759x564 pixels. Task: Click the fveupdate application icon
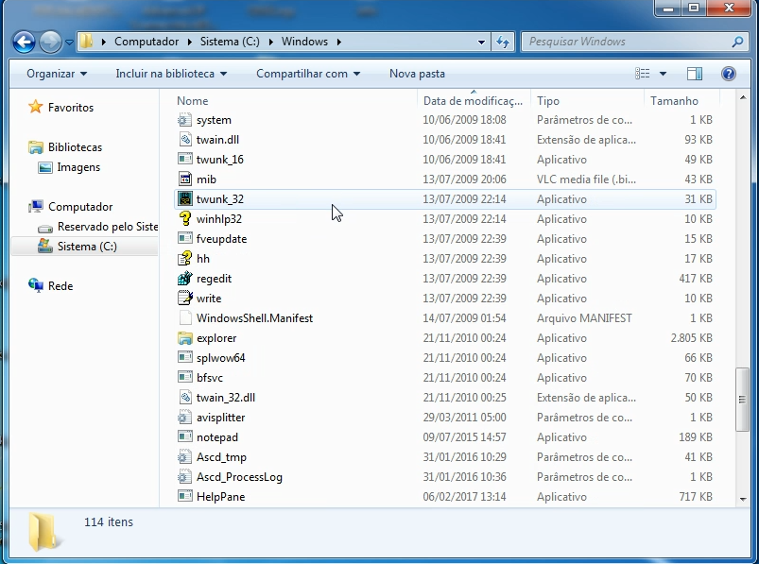185,238
